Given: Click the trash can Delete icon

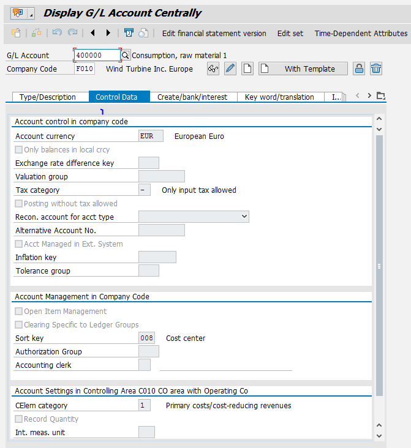Looking at the screenshot, I should pyautogui.click(x=376, y=69).
